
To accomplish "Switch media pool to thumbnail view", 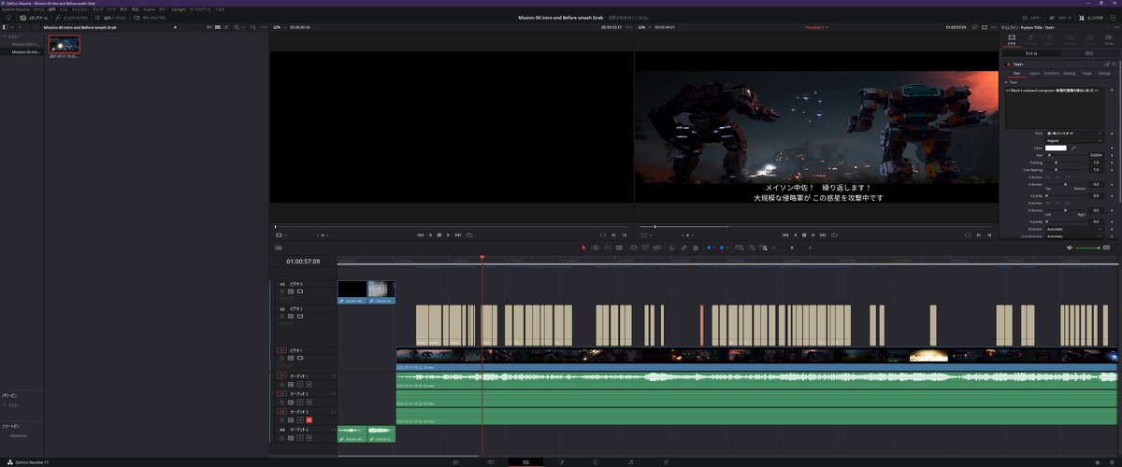I will (217, 27).
